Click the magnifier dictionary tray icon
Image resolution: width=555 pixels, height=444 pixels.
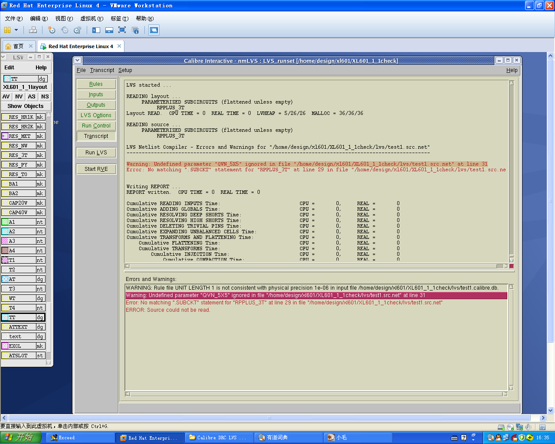(490, 437)
